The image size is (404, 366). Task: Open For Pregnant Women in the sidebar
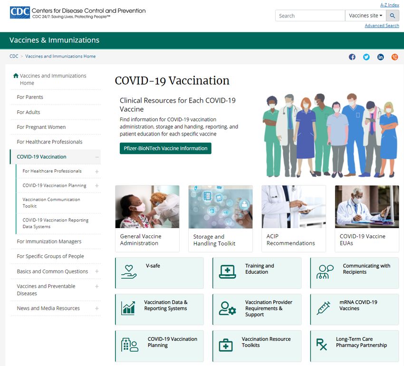41,127
